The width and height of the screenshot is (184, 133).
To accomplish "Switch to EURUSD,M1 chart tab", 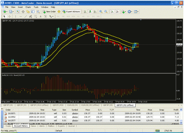I will [x=72, y=105].
